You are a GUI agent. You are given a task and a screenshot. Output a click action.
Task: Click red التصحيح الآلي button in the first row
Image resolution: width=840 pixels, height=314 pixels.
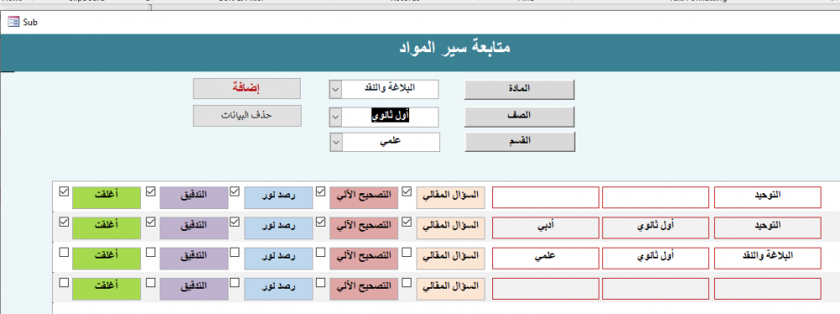pos(364,197)
